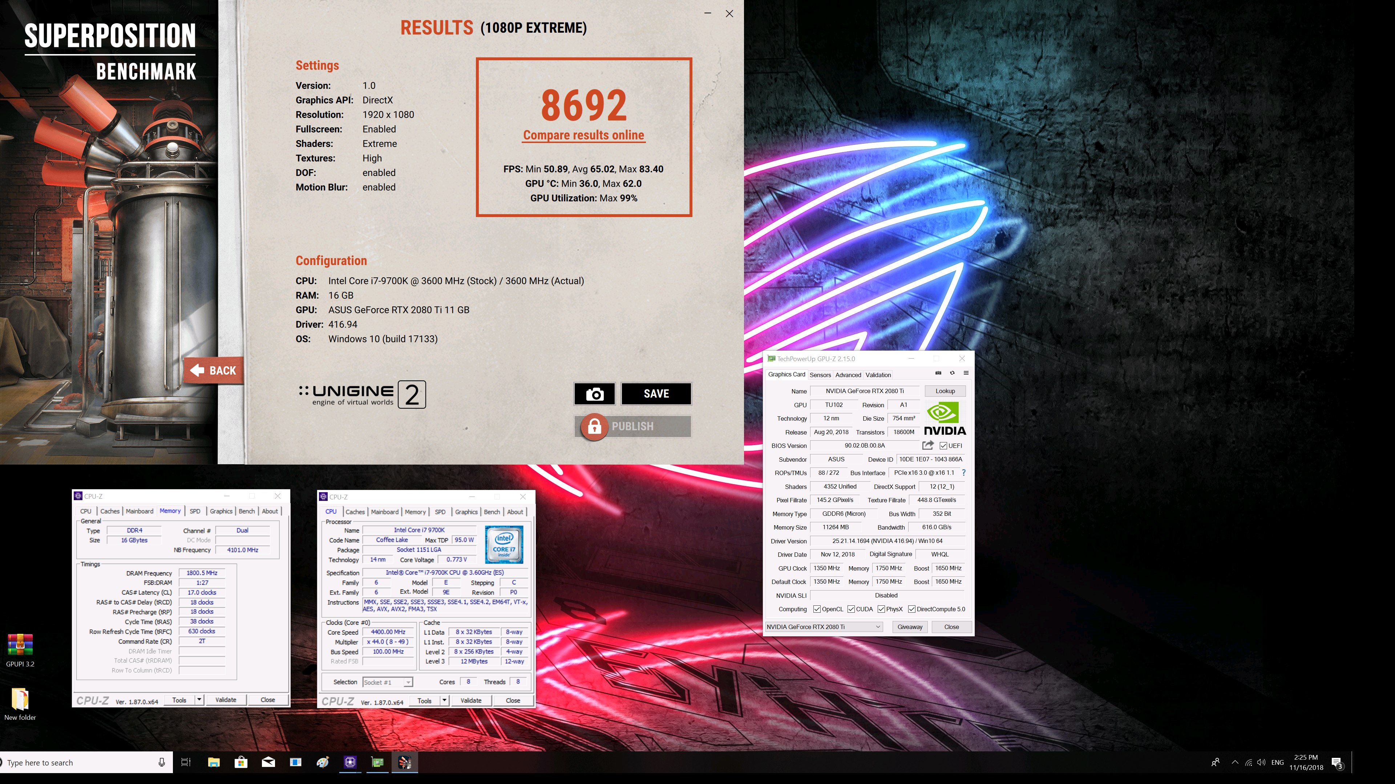
Task: Click the 8692 benchmark score
Action: coord(584,106)
